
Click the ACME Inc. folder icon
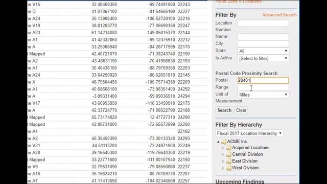pos(224,142)
